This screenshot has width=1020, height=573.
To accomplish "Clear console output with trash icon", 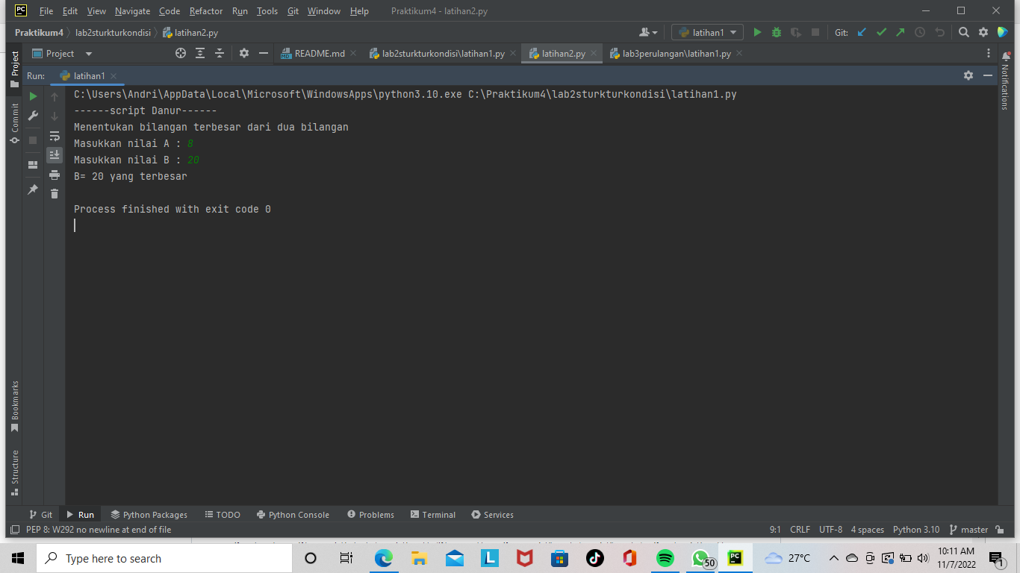I will coord(54,193).
